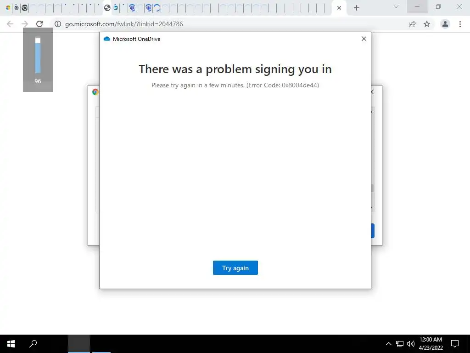The image size is (470, 353).
Task: Go forward in Chrome browser
Action: click(25, 24)
